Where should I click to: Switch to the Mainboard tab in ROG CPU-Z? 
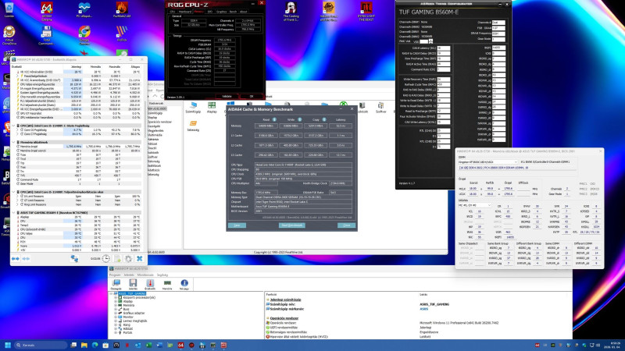pos(185,12)
